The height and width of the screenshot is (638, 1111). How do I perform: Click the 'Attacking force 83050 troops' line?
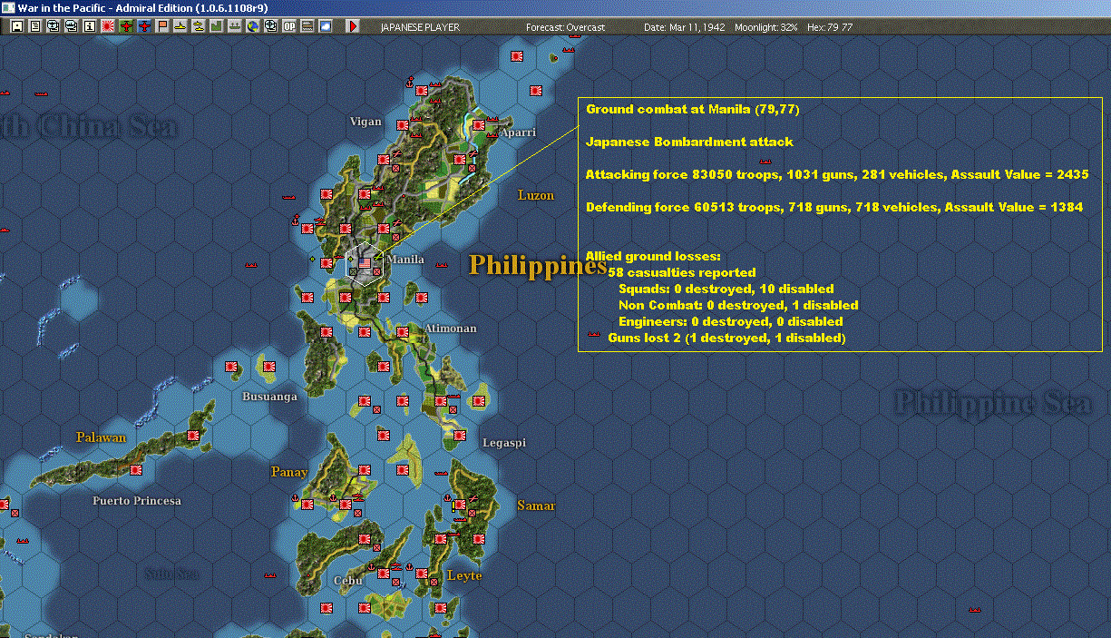coord(837,174)
